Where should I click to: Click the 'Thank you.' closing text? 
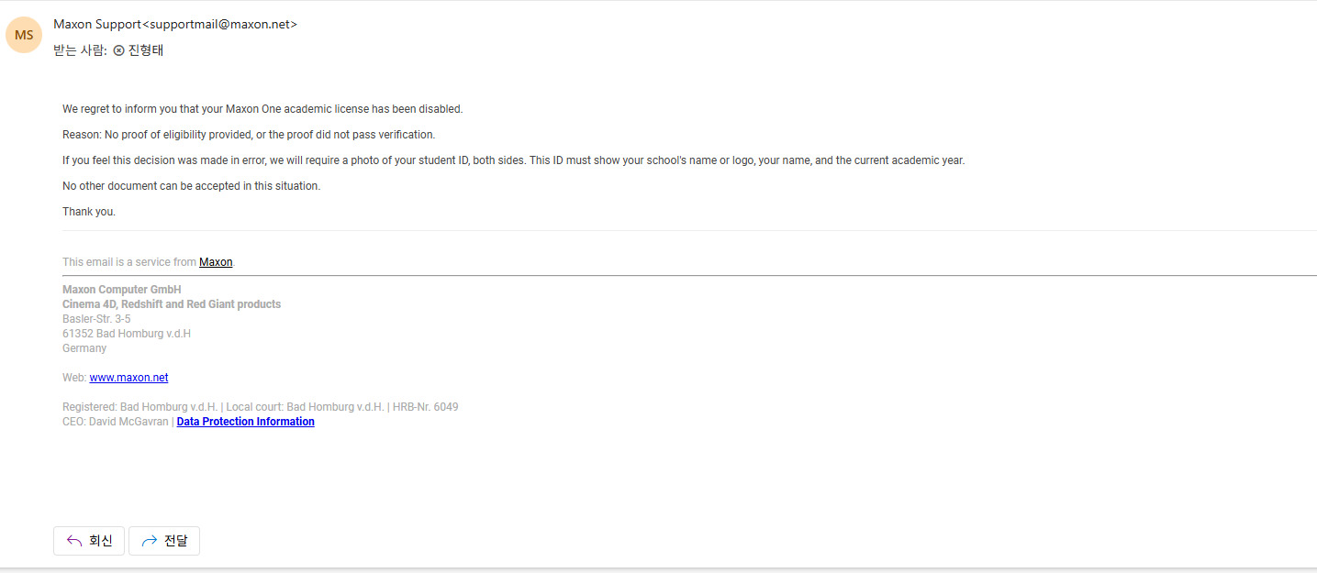pyautogui.click(x=89, y=212)
